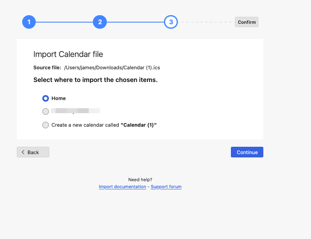
Task: Open the Import documentation link
Action: (122, 187)
